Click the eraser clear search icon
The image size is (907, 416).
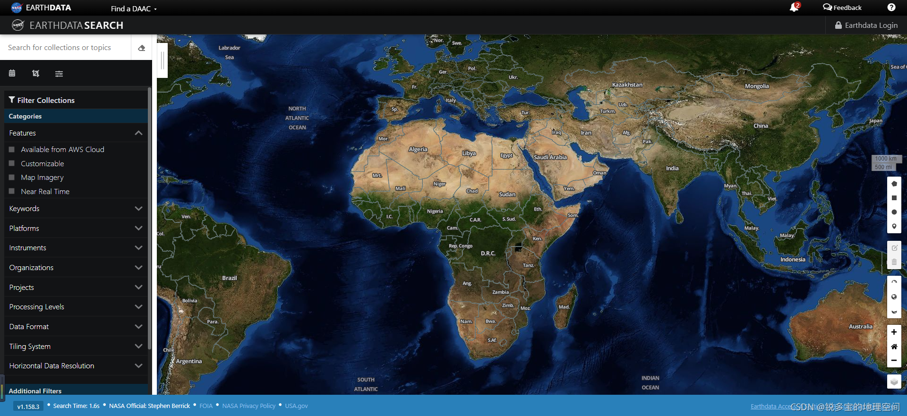pos(141,48)
